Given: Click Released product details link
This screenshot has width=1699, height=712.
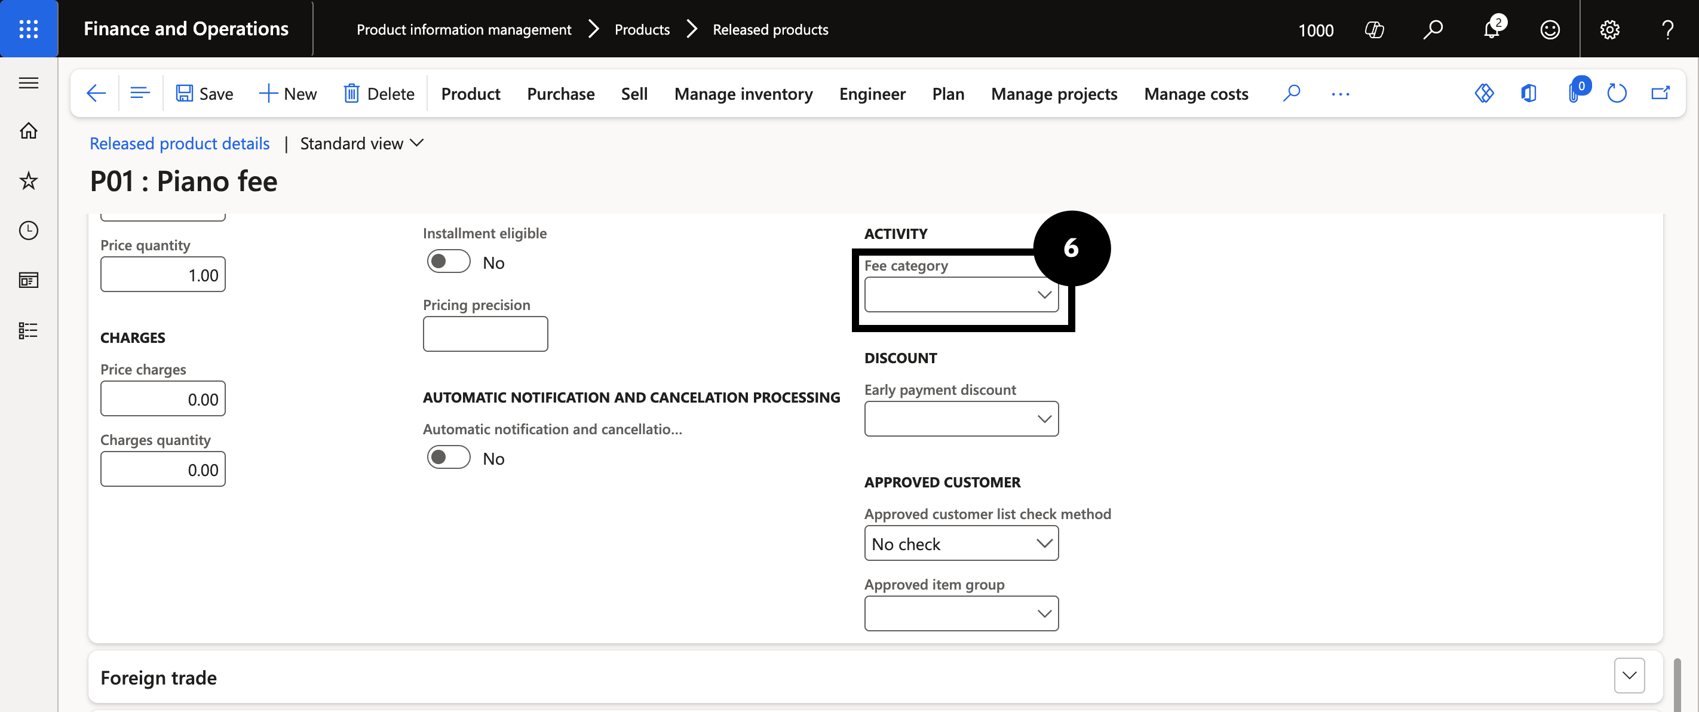Looking at the screenshot, I should (179, 143).
